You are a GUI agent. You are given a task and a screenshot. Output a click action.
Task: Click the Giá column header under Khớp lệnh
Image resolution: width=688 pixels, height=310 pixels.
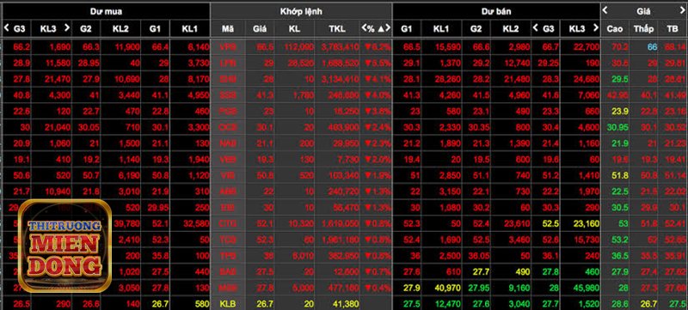point(260,29)
